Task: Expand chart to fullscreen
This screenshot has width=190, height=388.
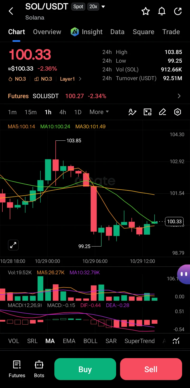Action: point(13,245)
